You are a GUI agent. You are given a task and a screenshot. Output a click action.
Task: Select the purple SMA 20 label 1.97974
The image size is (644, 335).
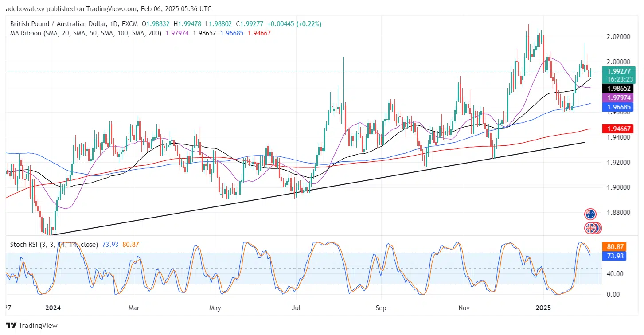tap(620, 97)
